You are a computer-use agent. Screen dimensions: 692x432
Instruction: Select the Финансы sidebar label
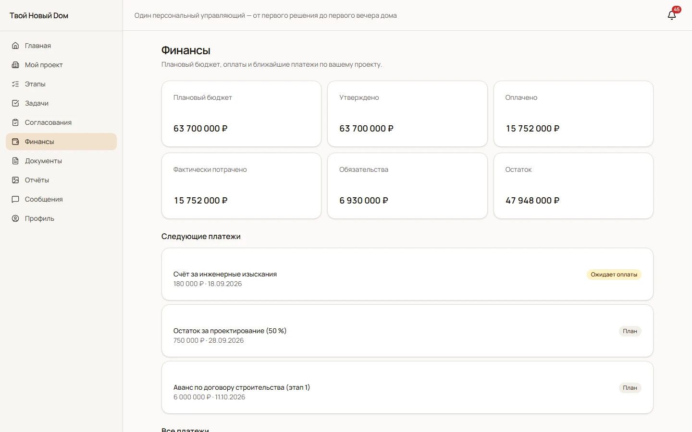tap(39, 142)
